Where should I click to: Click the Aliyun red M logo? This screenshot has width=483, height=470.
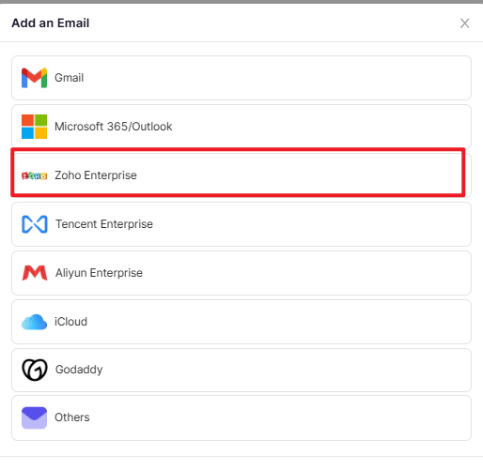coord(35,273)
